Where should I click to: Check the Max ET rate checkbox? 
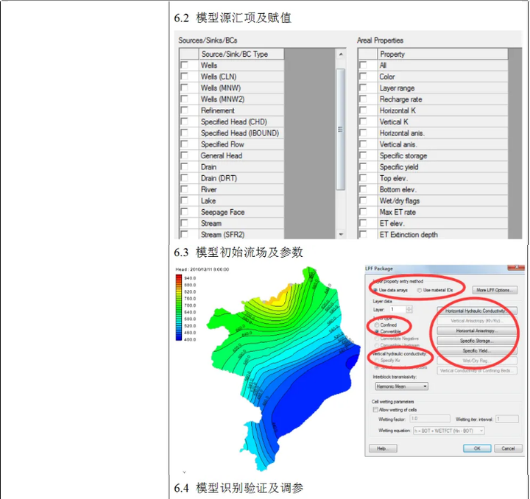click(363, 212)
